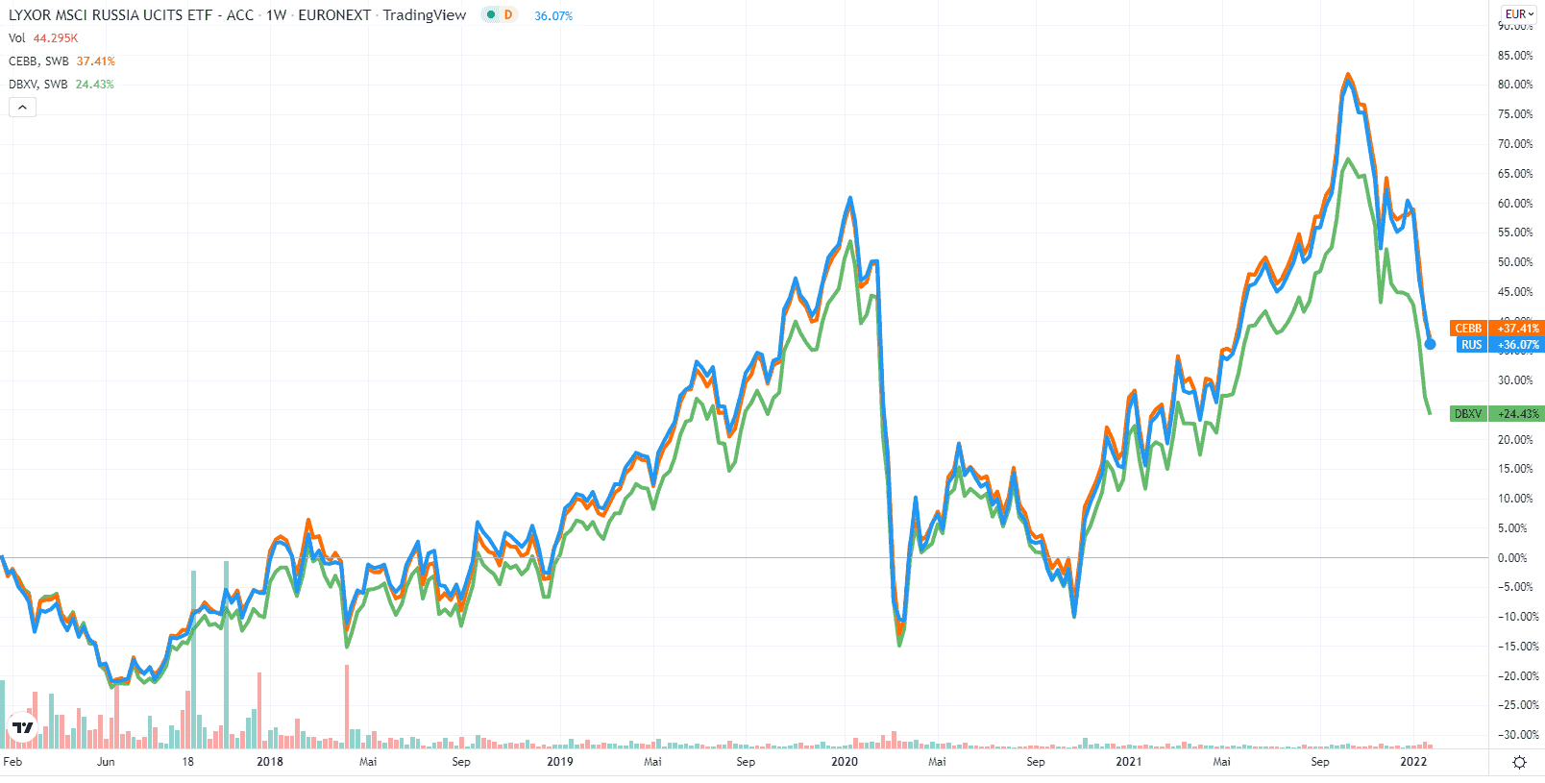
Task: Open chart settings gear icon
Action: [1519, 762]
